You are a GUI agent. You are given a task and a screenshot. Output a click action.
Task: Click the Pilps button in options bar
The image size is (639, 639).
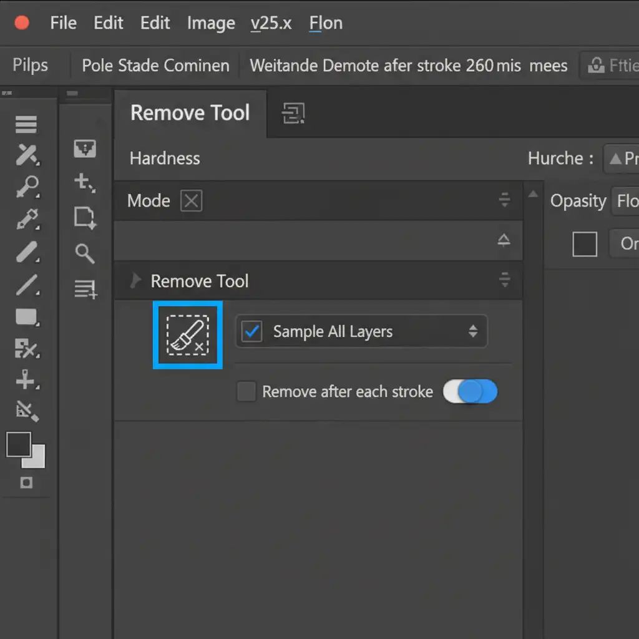click(31, 66)
